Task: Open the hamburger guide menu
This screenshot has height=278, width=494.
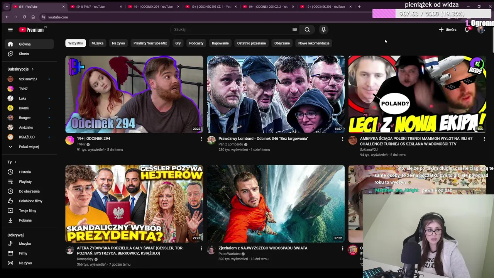Action: pos(10,30)
